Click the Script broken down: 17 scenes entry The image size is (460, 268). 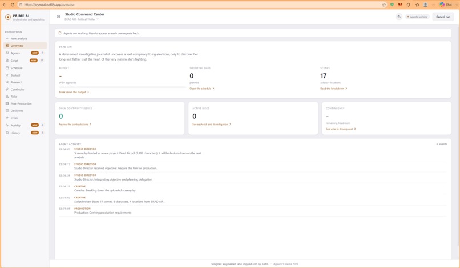(x=119, y=202)
